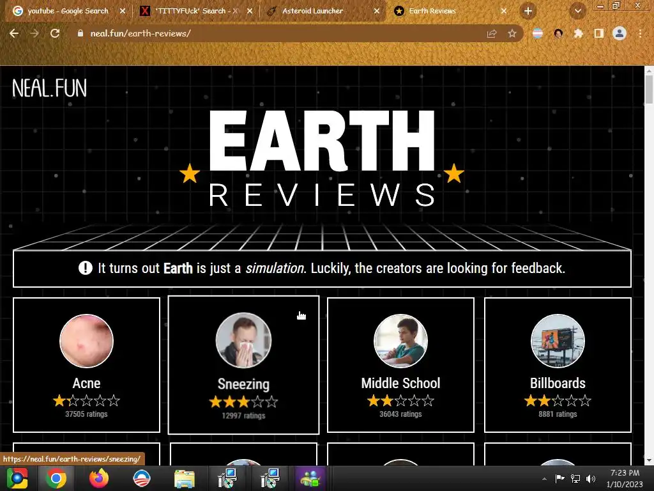Image resolution: width=654 pixels, height=491 pixels.
Task: Open File Explorer folder on taskbar
Action: click(x=184, y=479)
